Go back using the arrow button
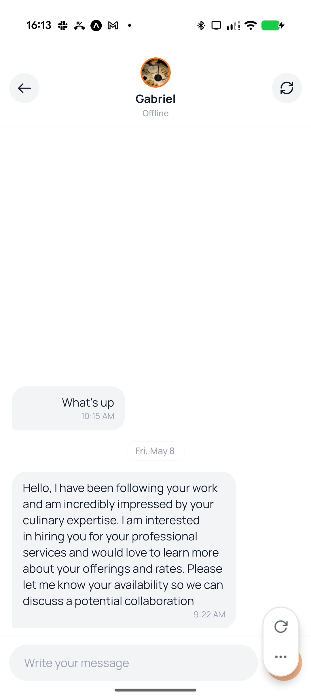Image resolution: width=311 pixels, height=699 pixels. click(x=24, y=88)
